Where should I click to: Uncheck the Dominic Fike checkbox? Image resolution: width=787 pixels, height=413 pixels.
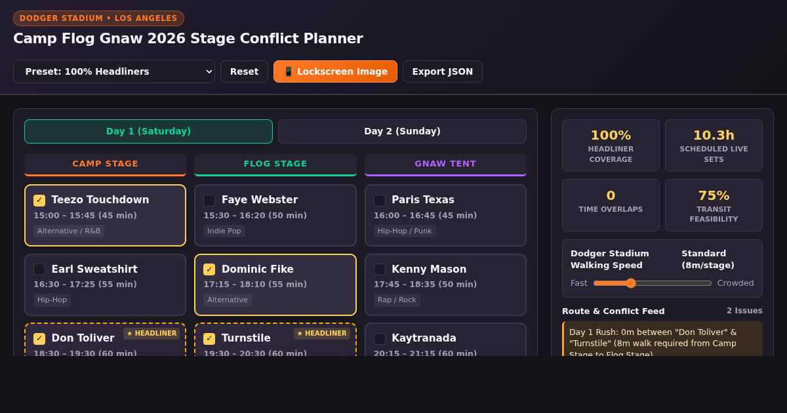[x=209, y=269]
